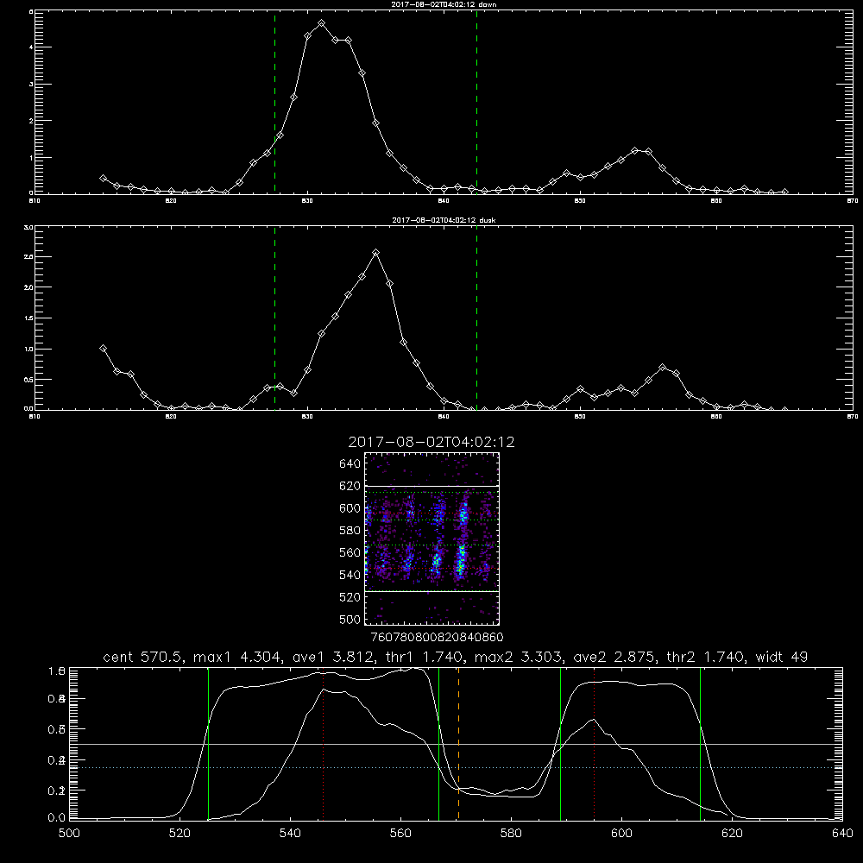Image resolution: width=863 pixels, height=863 pixels.
Task: Click heatmap y-axis label 560
Action: point(350,552)
